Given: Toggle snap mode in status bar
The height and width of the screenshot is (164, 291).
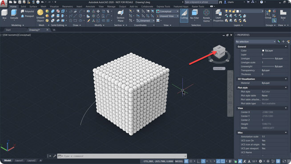Looking at the screenshot, I should [x=191, y=161].
